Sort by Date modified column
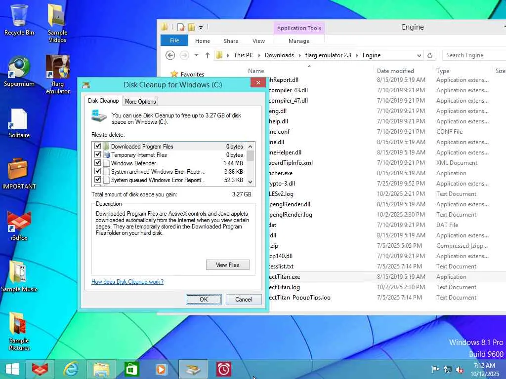Image resolution: width=506 pixels, height=379 pixels. click(x=395, y=71)
